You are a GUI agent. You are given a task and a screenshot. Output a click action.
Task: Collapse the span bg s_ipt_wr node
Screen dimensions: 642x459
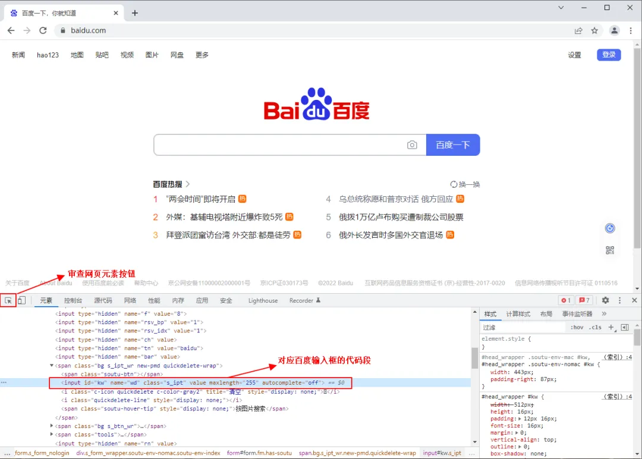click(52, 365)
